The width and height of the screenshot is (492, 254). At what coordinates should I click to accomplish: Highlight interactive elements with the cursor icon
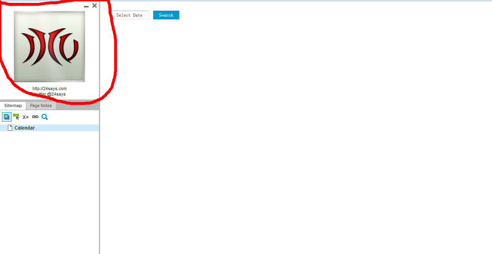pyautogui.click(x=16, y=117)
